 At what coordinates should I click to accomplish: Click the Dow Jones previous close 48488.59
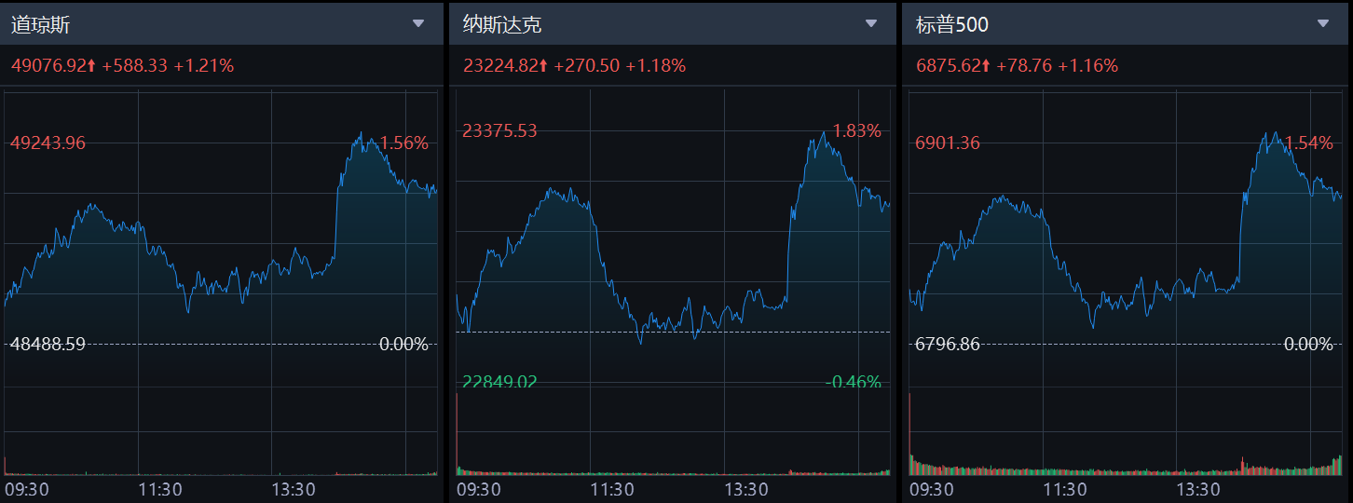click(48, 345)
